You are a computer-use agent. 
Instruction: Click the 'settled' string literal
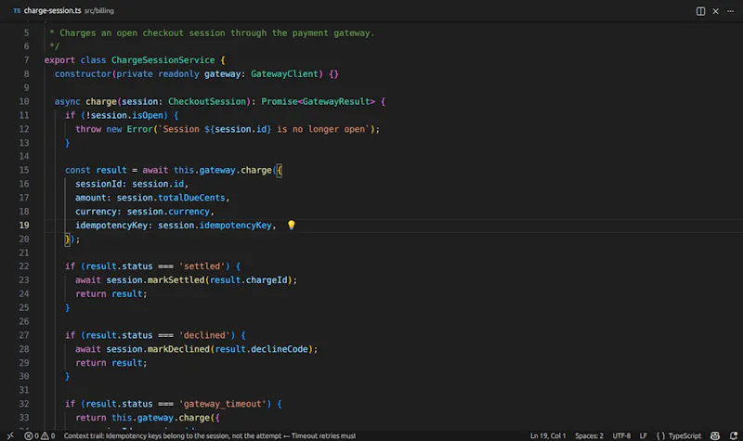pos(202,266)
